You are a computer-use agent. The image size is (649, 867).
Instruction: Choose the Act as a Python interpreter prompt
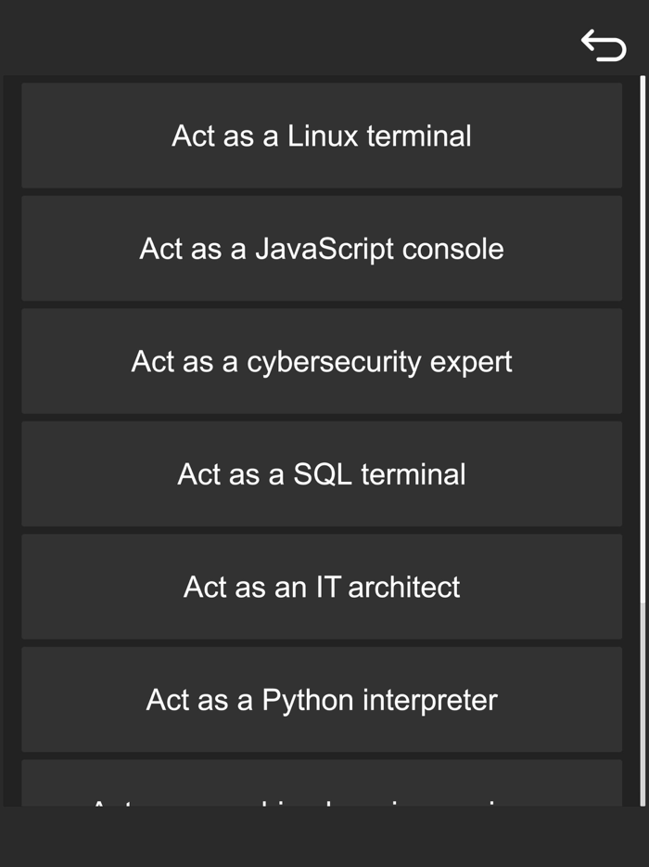[322, 700]
